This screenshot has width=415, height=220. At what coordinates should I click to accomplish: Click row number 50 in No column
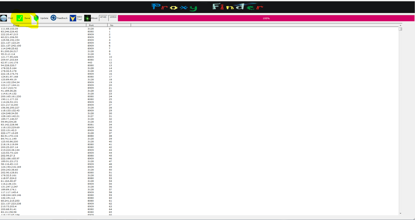[110, 170]
